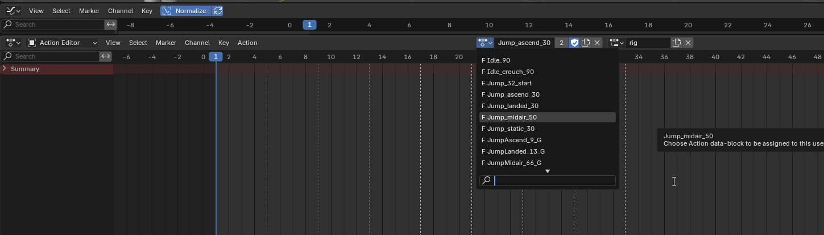Click the swap arrows beside Graph Editor search
824x235 pixels.
click(111, 24)
